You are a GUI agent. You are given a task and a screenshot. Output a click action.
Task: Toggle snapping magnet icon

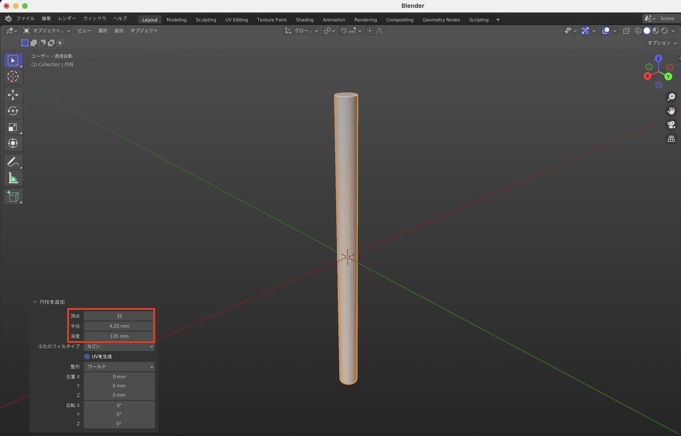click(x=344, y=31)
